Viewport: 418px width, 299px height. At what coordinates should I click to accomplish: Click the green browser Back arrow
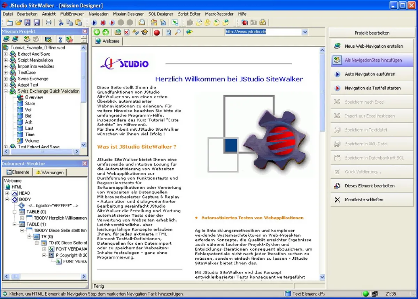tap(97, 32)
